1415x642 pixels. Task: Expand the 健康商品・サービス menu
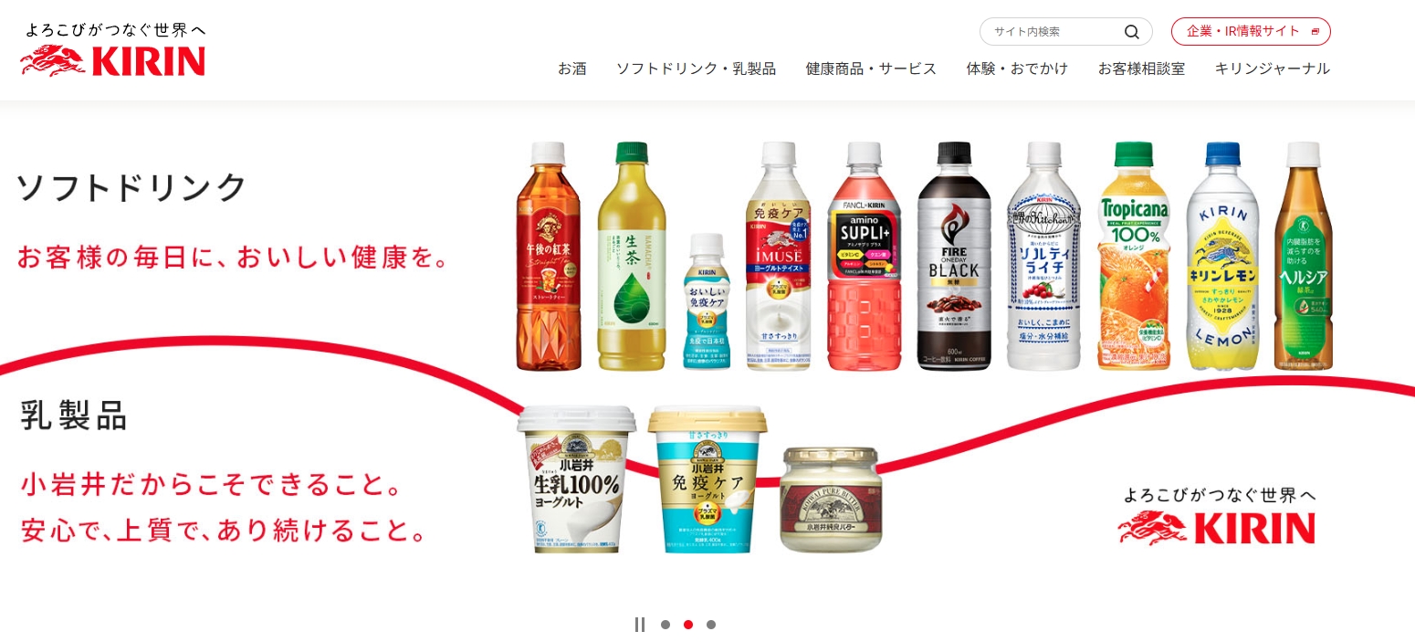[x=871, y=68]
